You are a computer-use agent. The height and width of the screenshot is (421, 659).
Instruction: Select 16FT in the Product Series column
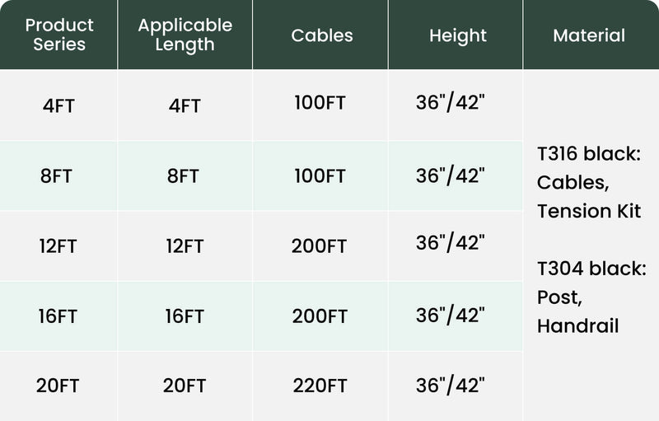pyautogui.click(x=59, y=316)
